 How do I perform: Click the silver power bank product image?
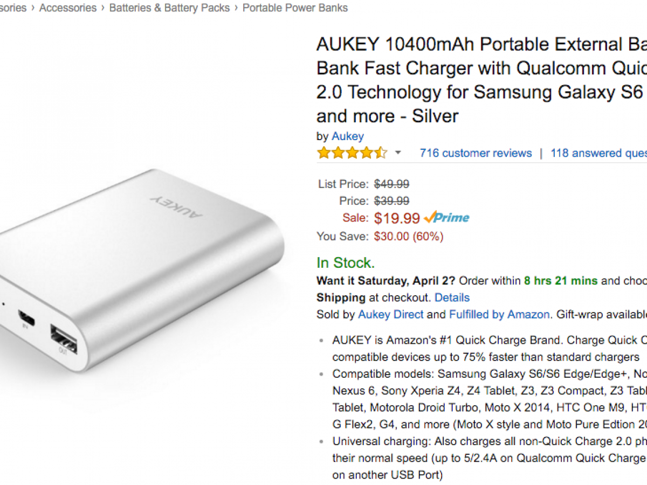(x=146, y=269)
